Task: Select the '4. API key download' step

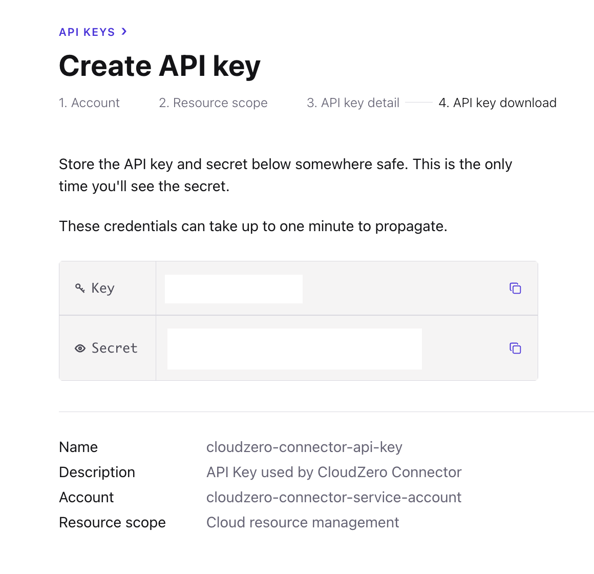Action: coord(497,102)
